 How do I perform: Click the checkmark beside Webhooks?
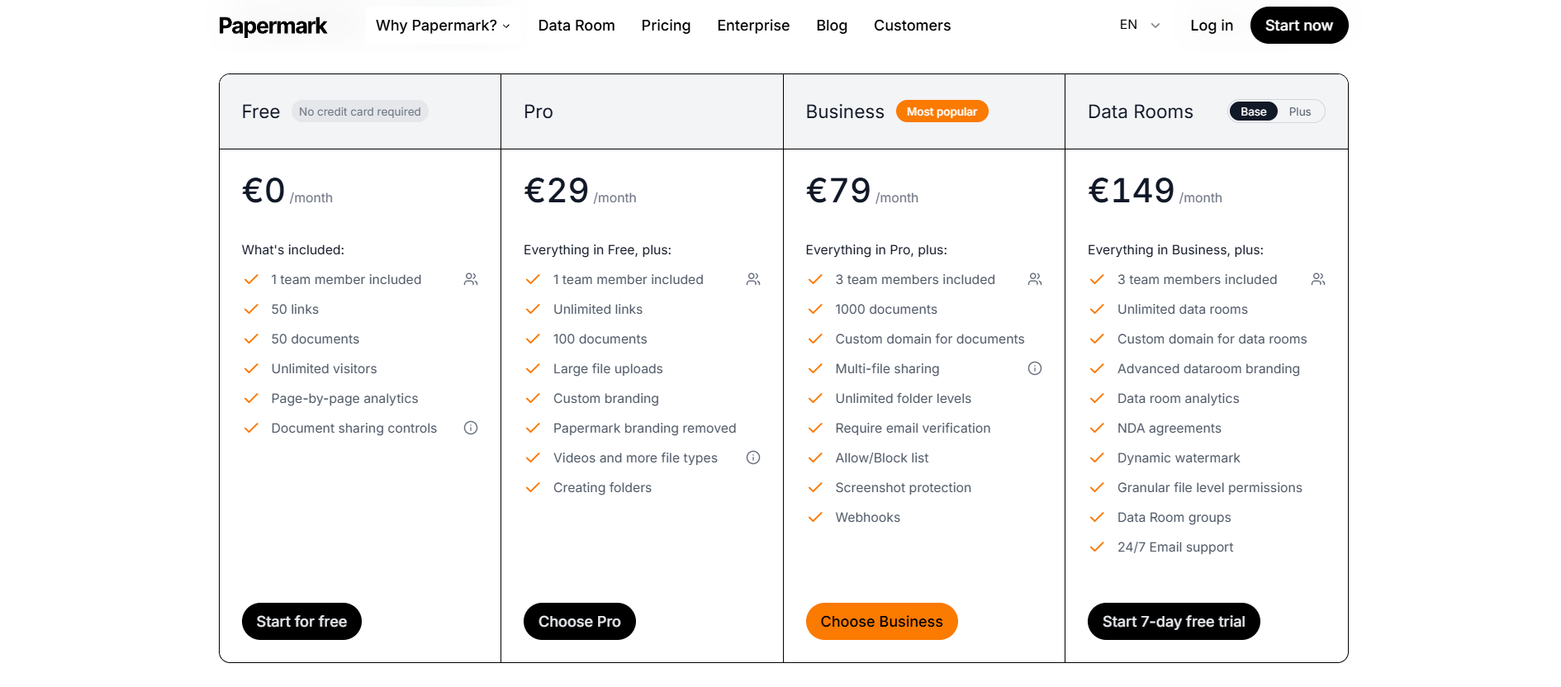pos(815,517)
